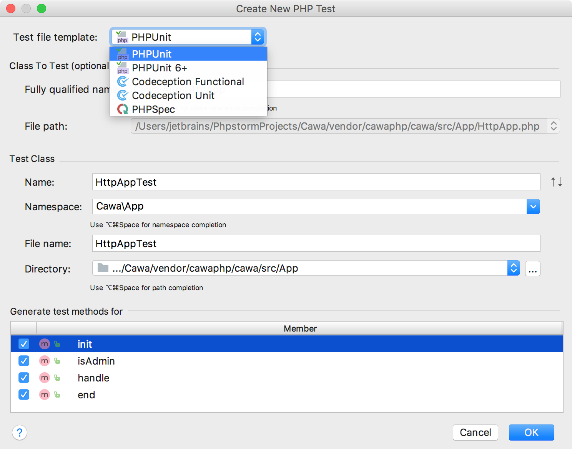Click the method icon for handle
Screen dimensions: 572x449
tap(45, 378)
